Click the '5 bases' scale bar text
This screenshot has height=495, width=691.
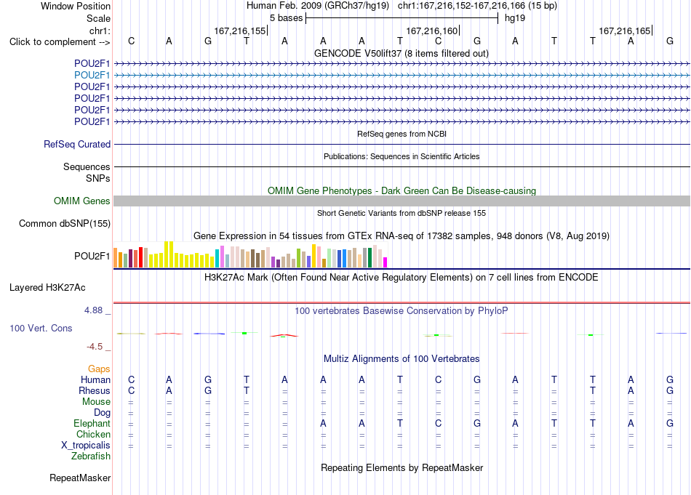tap(286, 18)
